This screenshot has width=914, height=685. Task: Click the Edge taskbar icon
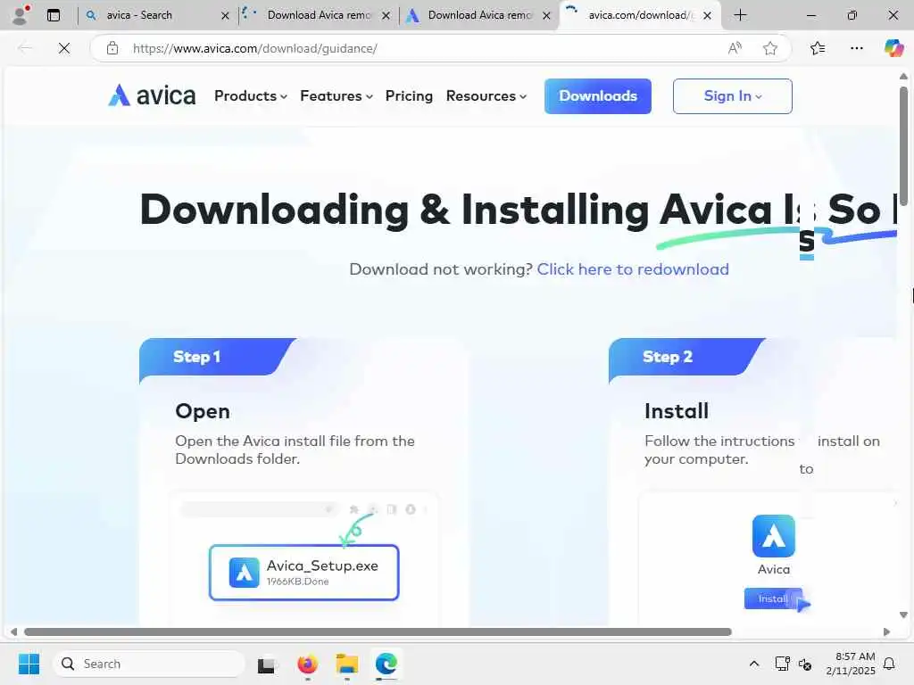[386, 664]
